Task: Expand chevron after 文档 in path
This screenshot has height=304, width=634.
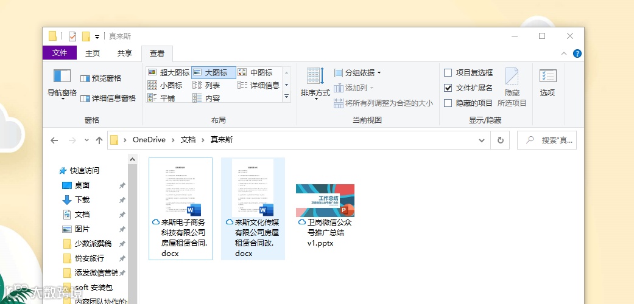Action: (203, 140)
